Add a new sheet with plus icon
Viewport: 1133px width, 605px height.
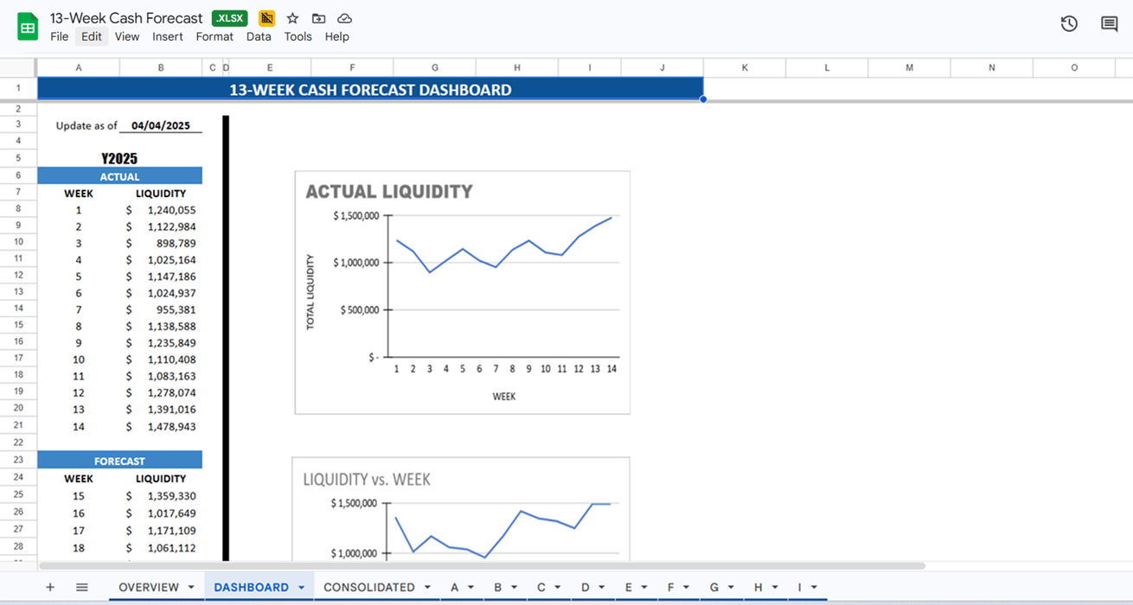coord(50,587)
